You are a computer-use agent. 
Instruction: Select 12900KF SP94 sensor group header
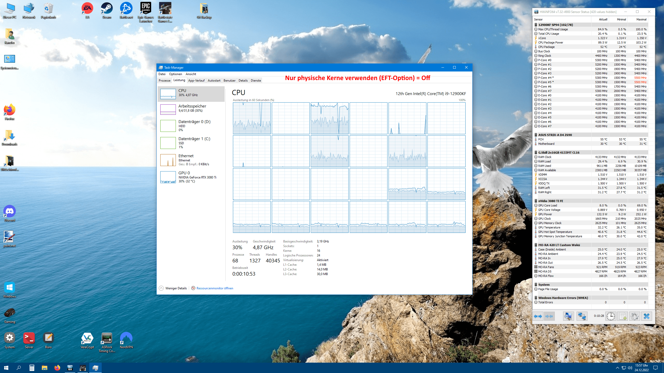591,25
